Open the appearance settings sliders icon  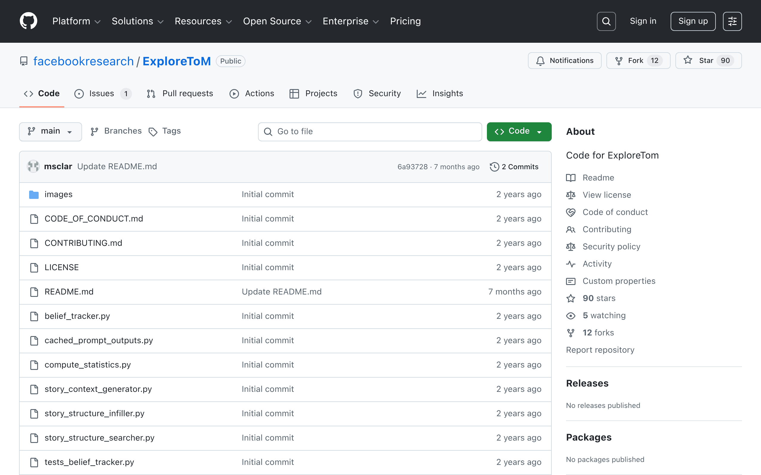(732, 21)
